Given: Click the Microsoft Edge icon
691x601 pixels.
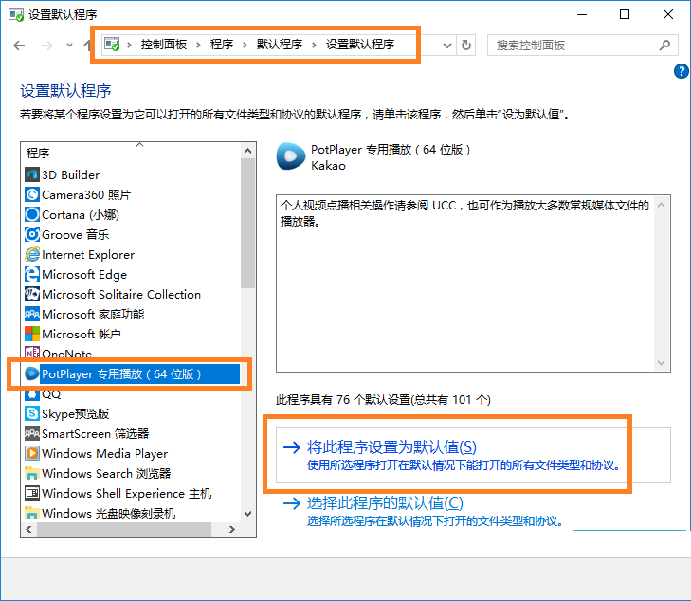Looking at the screenshot, I should pos(32,274).
